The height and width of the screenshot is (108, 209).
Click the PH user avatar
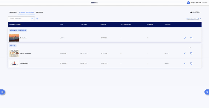coord(188,3)
